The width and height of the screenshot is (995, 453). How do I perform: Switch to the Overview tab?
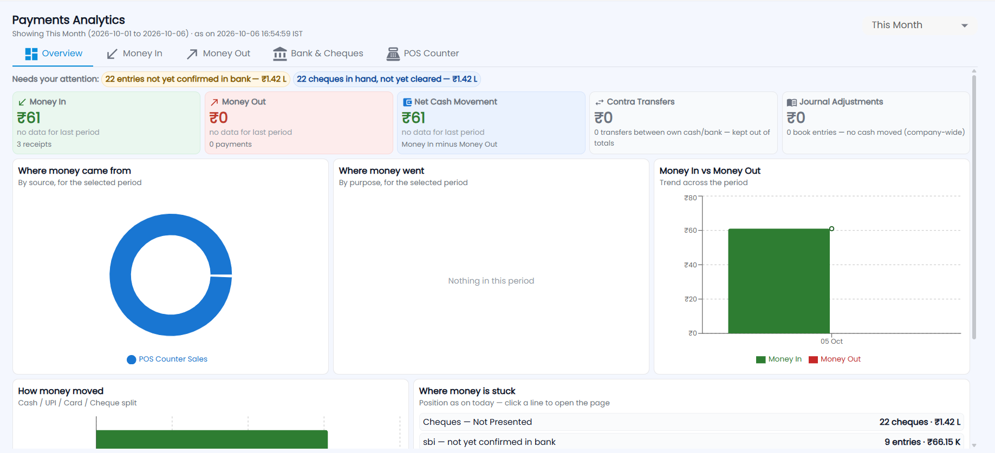(54, 54)
